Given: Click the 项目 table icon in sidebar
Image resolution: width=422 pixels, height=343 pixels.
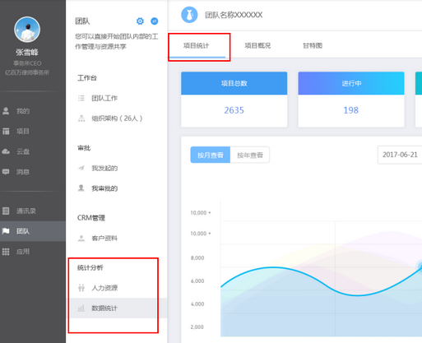Looking at the screenshot, I should (x=6, y=132).
